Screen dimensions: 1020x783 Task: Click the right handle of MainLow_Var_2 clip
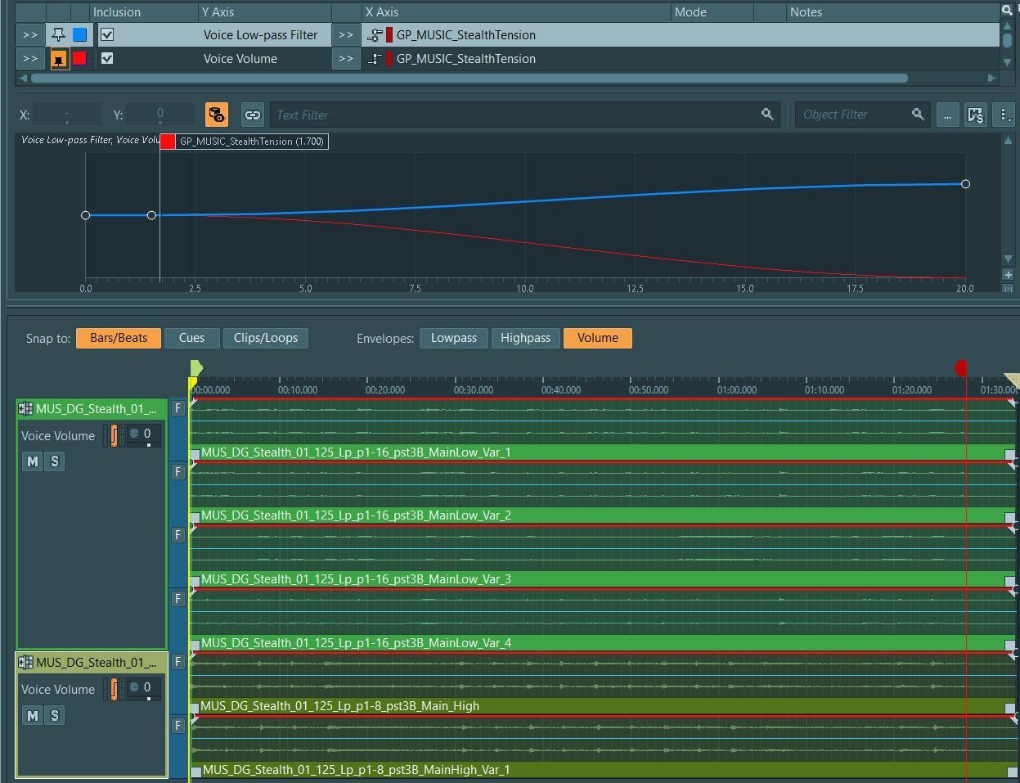coord(1010,517)
